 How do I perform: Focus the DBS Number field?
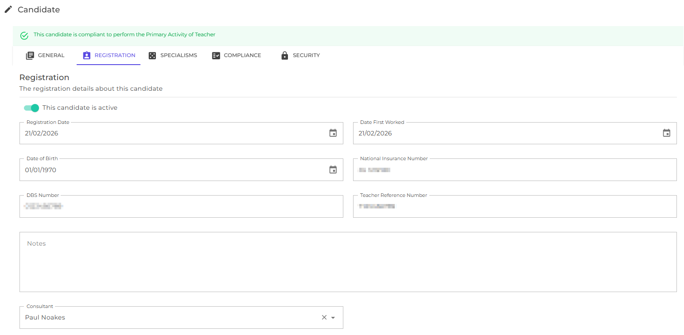[181, 206]
